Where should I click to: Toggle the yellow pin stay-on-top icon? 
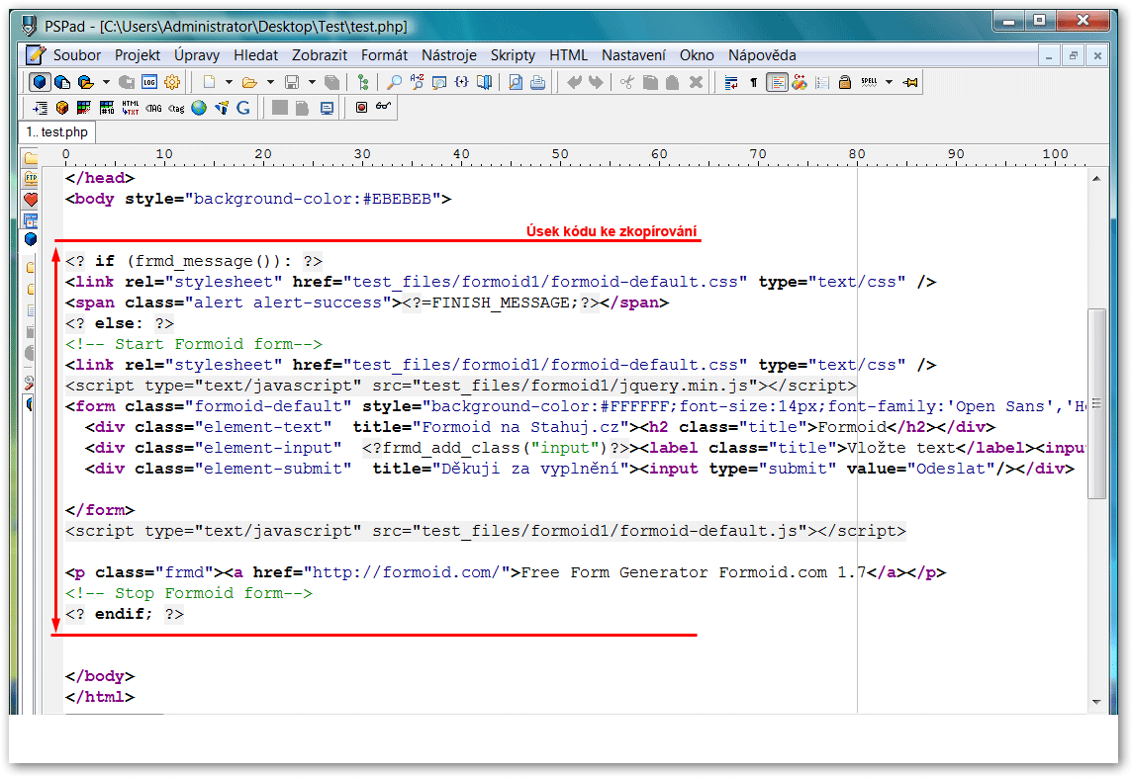[910, 82]
